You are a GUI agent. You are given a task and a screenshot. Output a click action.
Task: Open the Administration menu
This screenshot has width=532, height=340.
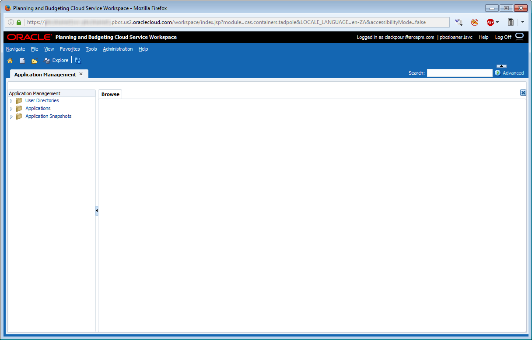(x=118, y=49)
